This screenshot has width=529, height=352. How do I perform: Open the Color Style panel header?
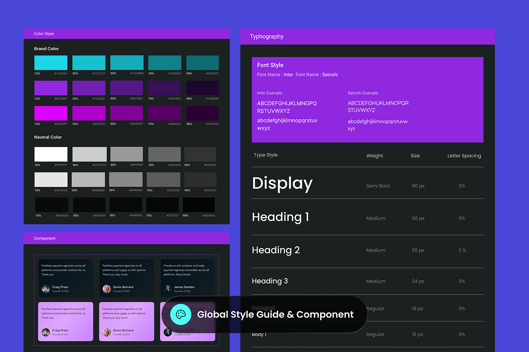click(x=44, y=33)
